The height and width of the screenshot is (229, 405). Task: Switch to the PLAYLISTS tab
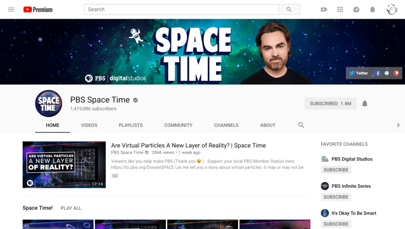[x=131, y=125]
